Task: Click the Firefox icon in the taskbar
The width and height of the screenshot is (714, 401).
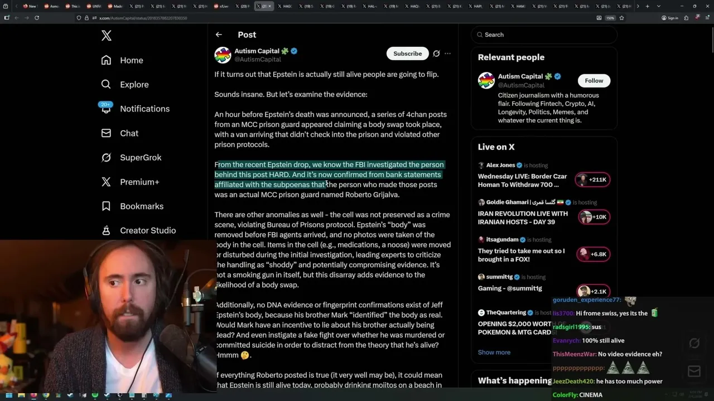Action: point(33,395)
